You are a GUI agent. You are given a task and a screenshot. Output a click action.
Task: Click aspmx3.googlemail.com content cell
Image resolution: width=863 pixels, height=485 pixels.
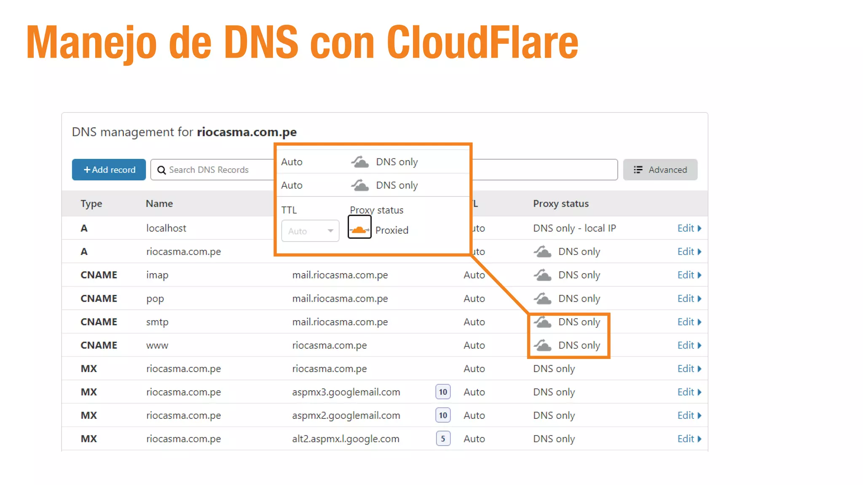click(346, 392)
